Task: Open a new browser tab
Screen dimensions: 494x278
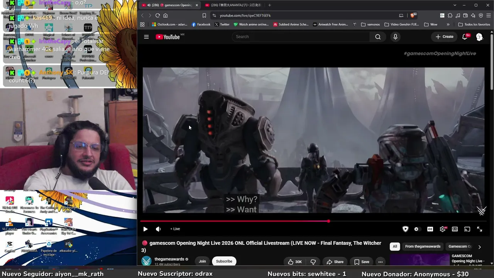Action: coord(269,5)
